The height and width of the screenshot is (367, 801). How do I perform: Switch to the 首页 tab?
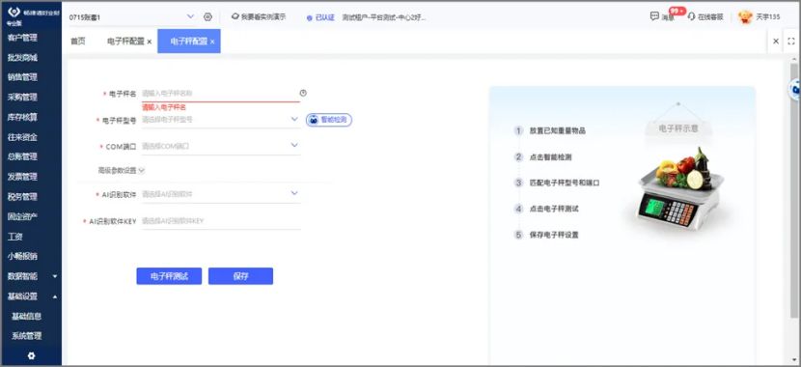[x=77, y=42]
